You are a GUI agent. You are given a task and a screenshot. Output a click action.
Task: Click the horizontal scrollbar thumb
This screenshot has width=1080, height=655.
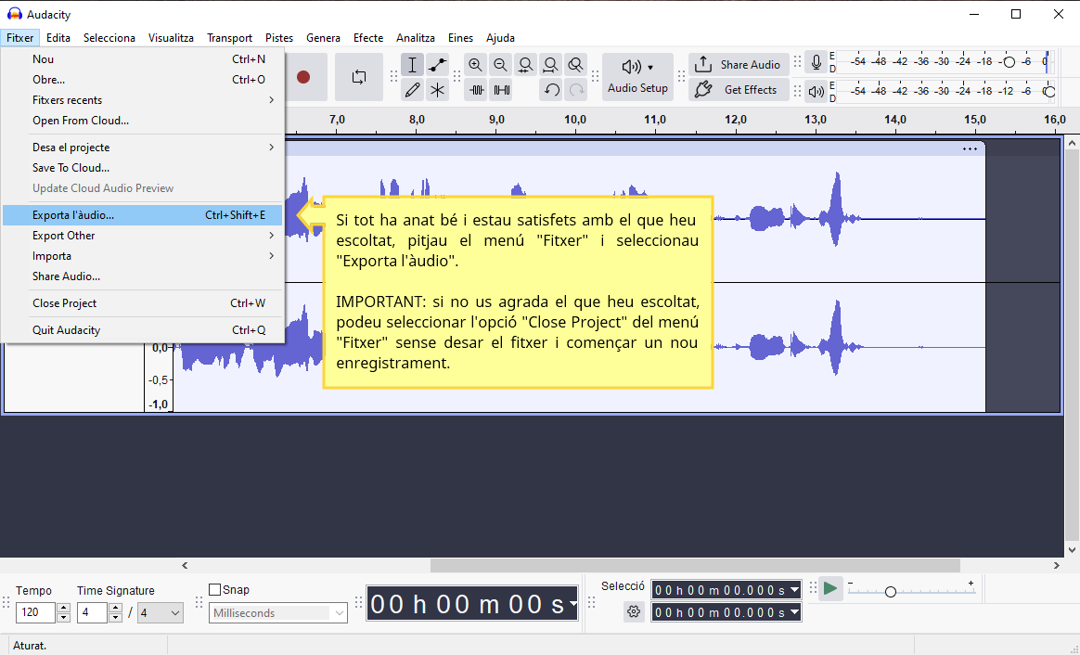tap(695, 565)
